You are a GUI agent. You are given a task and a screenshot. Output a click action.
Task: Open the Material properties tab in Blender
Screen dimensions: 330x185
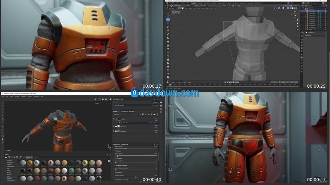[x=302, y=72]
